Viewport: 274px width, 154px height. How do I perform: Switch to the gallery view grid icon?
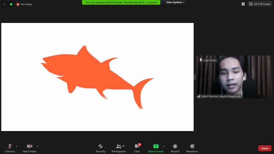[243, 4]
